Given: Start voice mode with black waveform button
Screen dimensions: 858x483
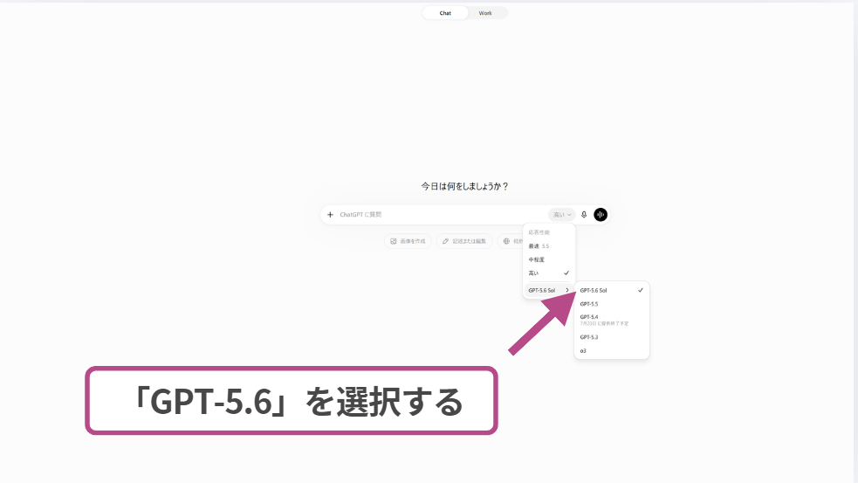Looking at the screenshot, I should point(601,215).
